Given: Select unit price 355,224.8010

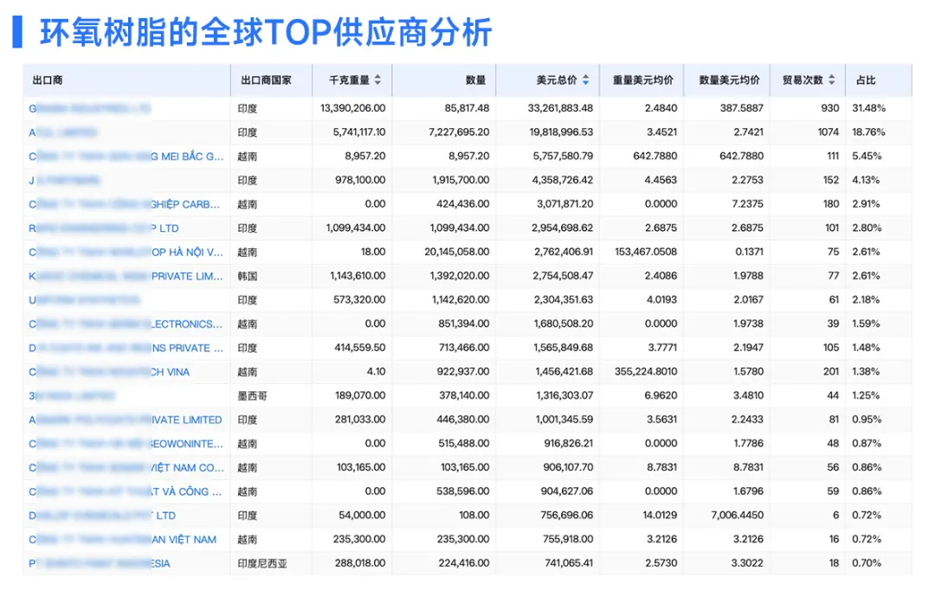Looking at the screenshot, I should (x=646, y=371).
